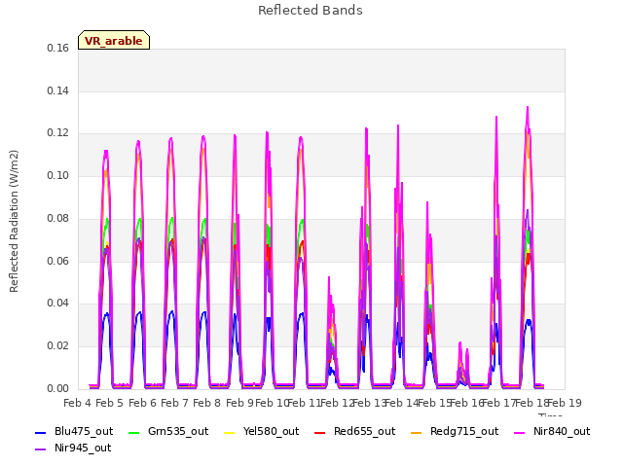Select the Grn535_out legend label
Image resolution: width=623 pixels, height=467 pixels.
click(x=178, y=432)
